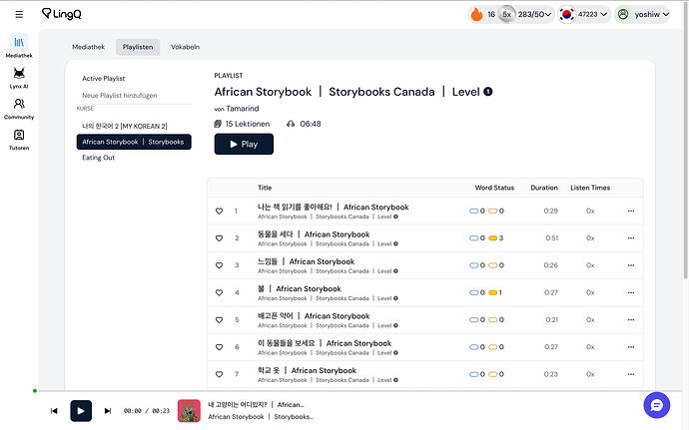Click the player progress bar start marker

click(35, 391)
